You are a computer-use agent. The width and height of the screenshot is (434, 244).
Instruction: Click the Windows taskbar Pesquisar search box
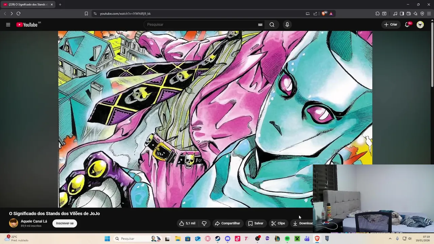(137, 239)
